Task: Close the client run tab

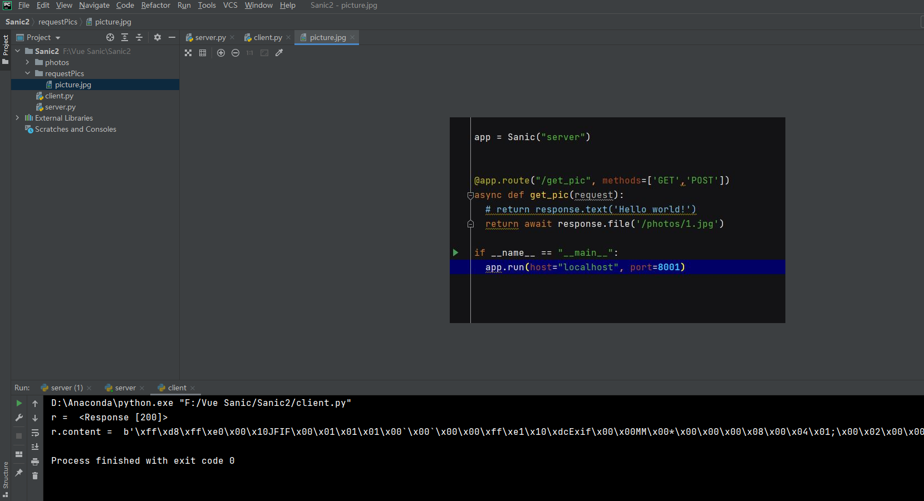Action: (x=193, y=388)
